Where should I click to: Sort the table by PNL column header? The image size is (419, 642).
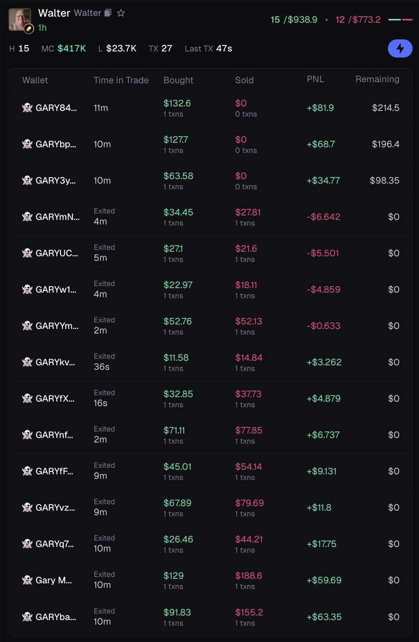point(315,80)
